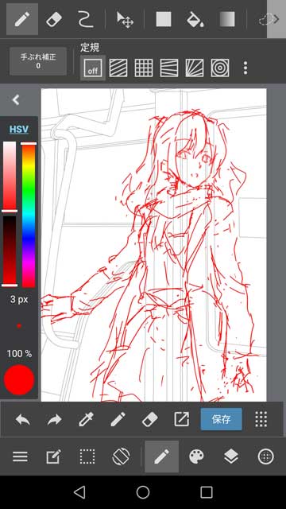Open the current red color swatch

tap(19, 380)
